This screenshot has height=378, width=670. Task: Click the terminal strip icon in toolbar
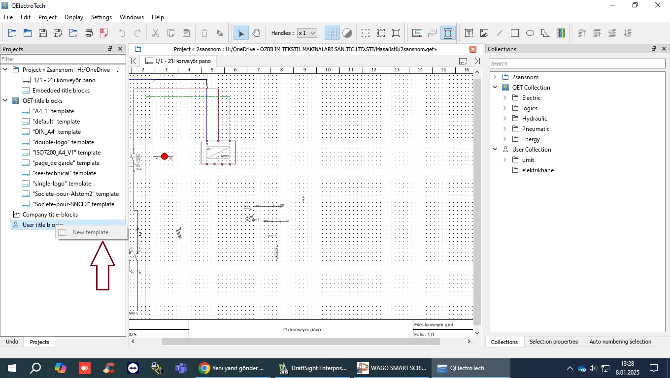pyautogui.click(x=561, y=33)
